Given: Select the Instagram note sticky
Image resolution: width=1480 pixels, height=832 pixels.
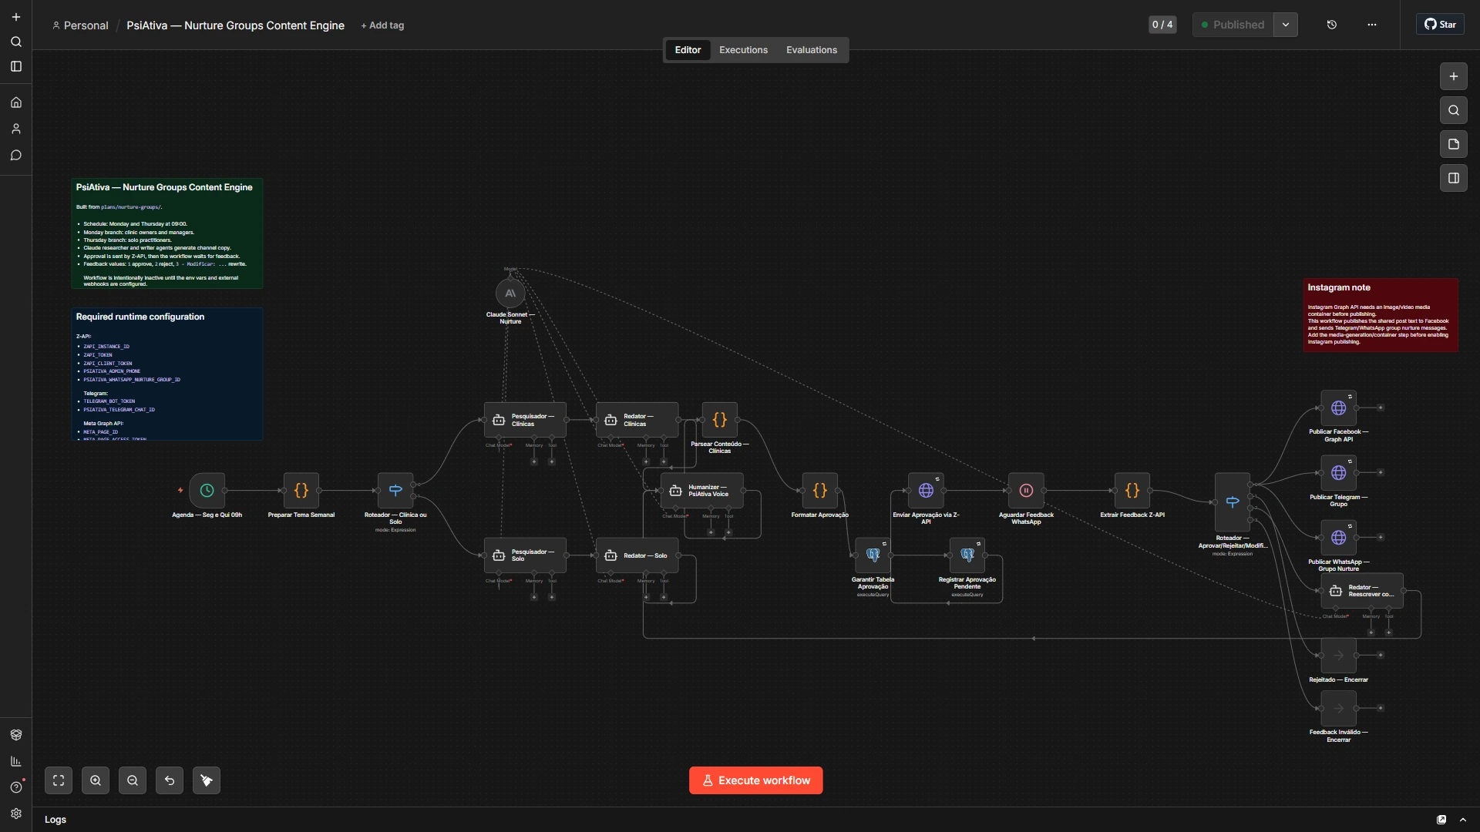Looking at the screenshot, I should coord(1380,314).
